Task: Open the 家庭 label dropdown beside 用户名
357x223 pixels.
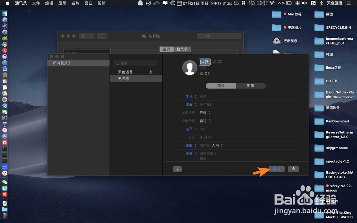Action: pyautogui.click(x=191, y=146)
